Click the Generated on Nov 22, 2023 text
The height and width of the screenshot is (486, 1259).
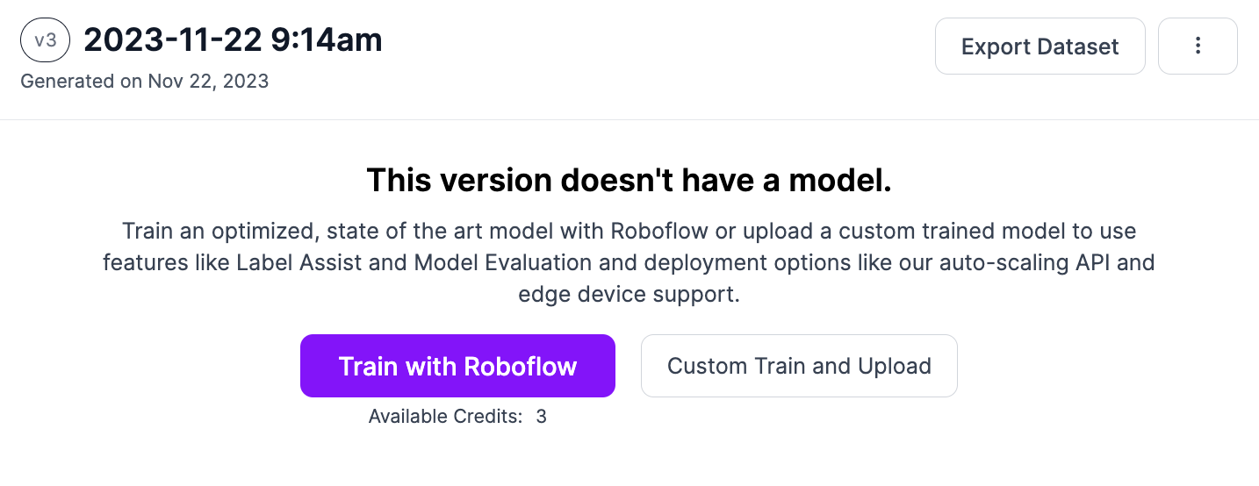coord(144,82)
